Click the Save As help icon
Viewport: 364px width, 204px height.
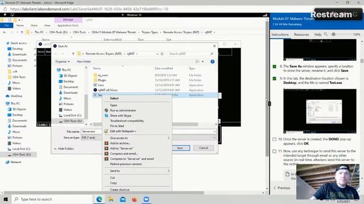(x=212, y=62)
